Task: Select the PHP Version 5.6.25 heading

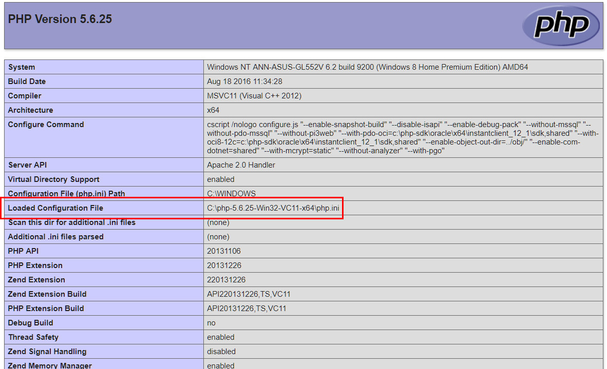Action: pyautogui.click(x=60, y=19)
